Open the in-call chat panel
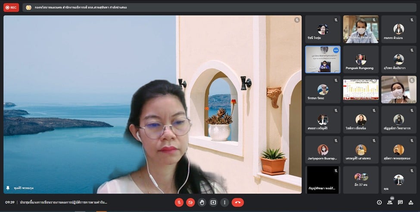This screenshot has height=212, width=420. tap(400, 202)
